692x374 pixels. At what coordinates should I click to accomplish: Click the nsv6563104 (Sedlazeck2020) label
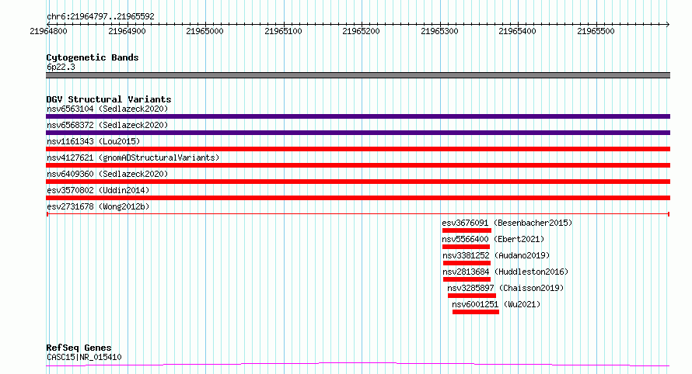pos(107,109)
